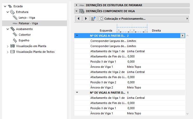Click the Patamar - Viga landing icon
This screenshot has width=193, height=119.
15,23
